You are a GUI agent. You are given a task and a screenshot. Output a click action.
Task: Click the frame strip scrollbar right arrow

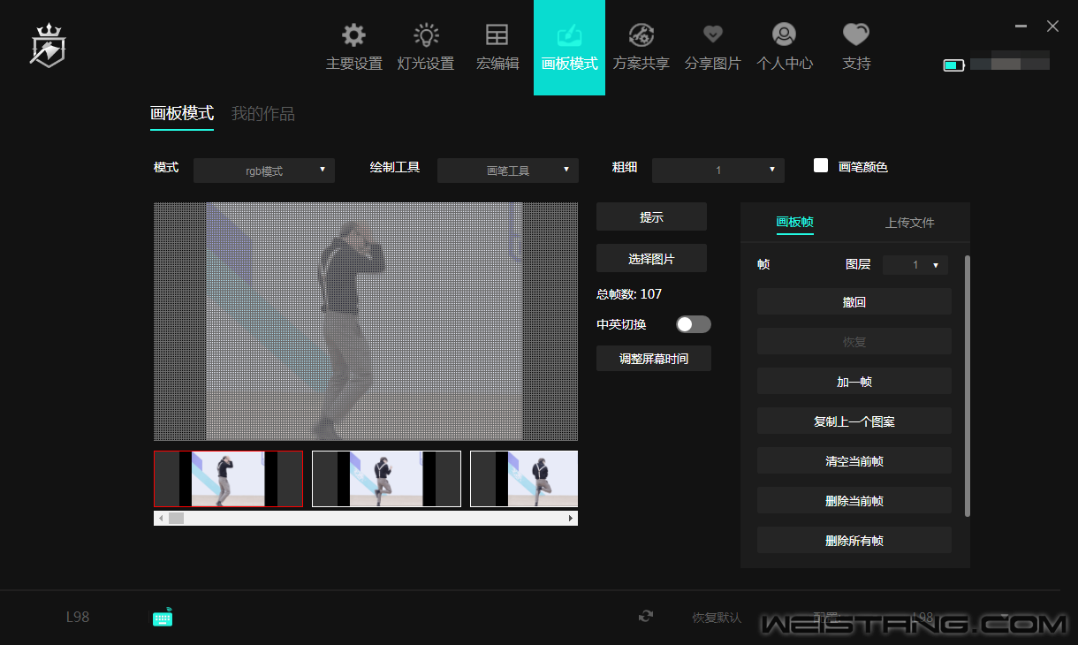click(x=571, y=519)
